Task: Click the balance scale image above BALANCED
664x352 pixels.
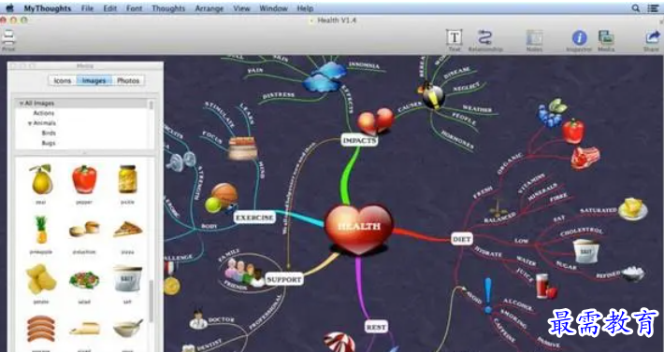Action: [498, 206]
